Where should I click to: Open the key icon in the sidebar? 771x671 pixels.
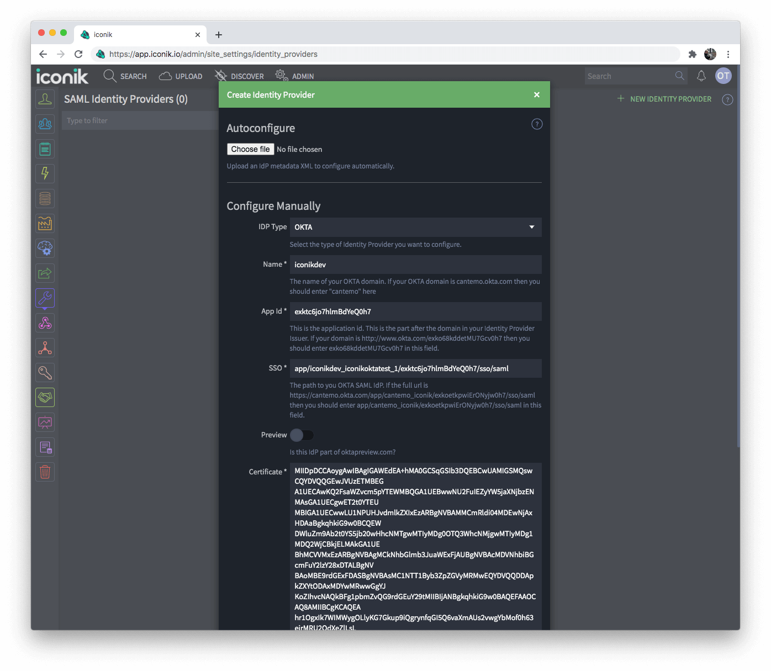(x=45, y=372)
